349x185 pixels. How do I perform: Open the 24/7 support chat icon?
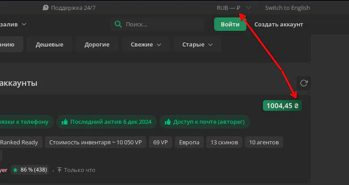[45, 8]
